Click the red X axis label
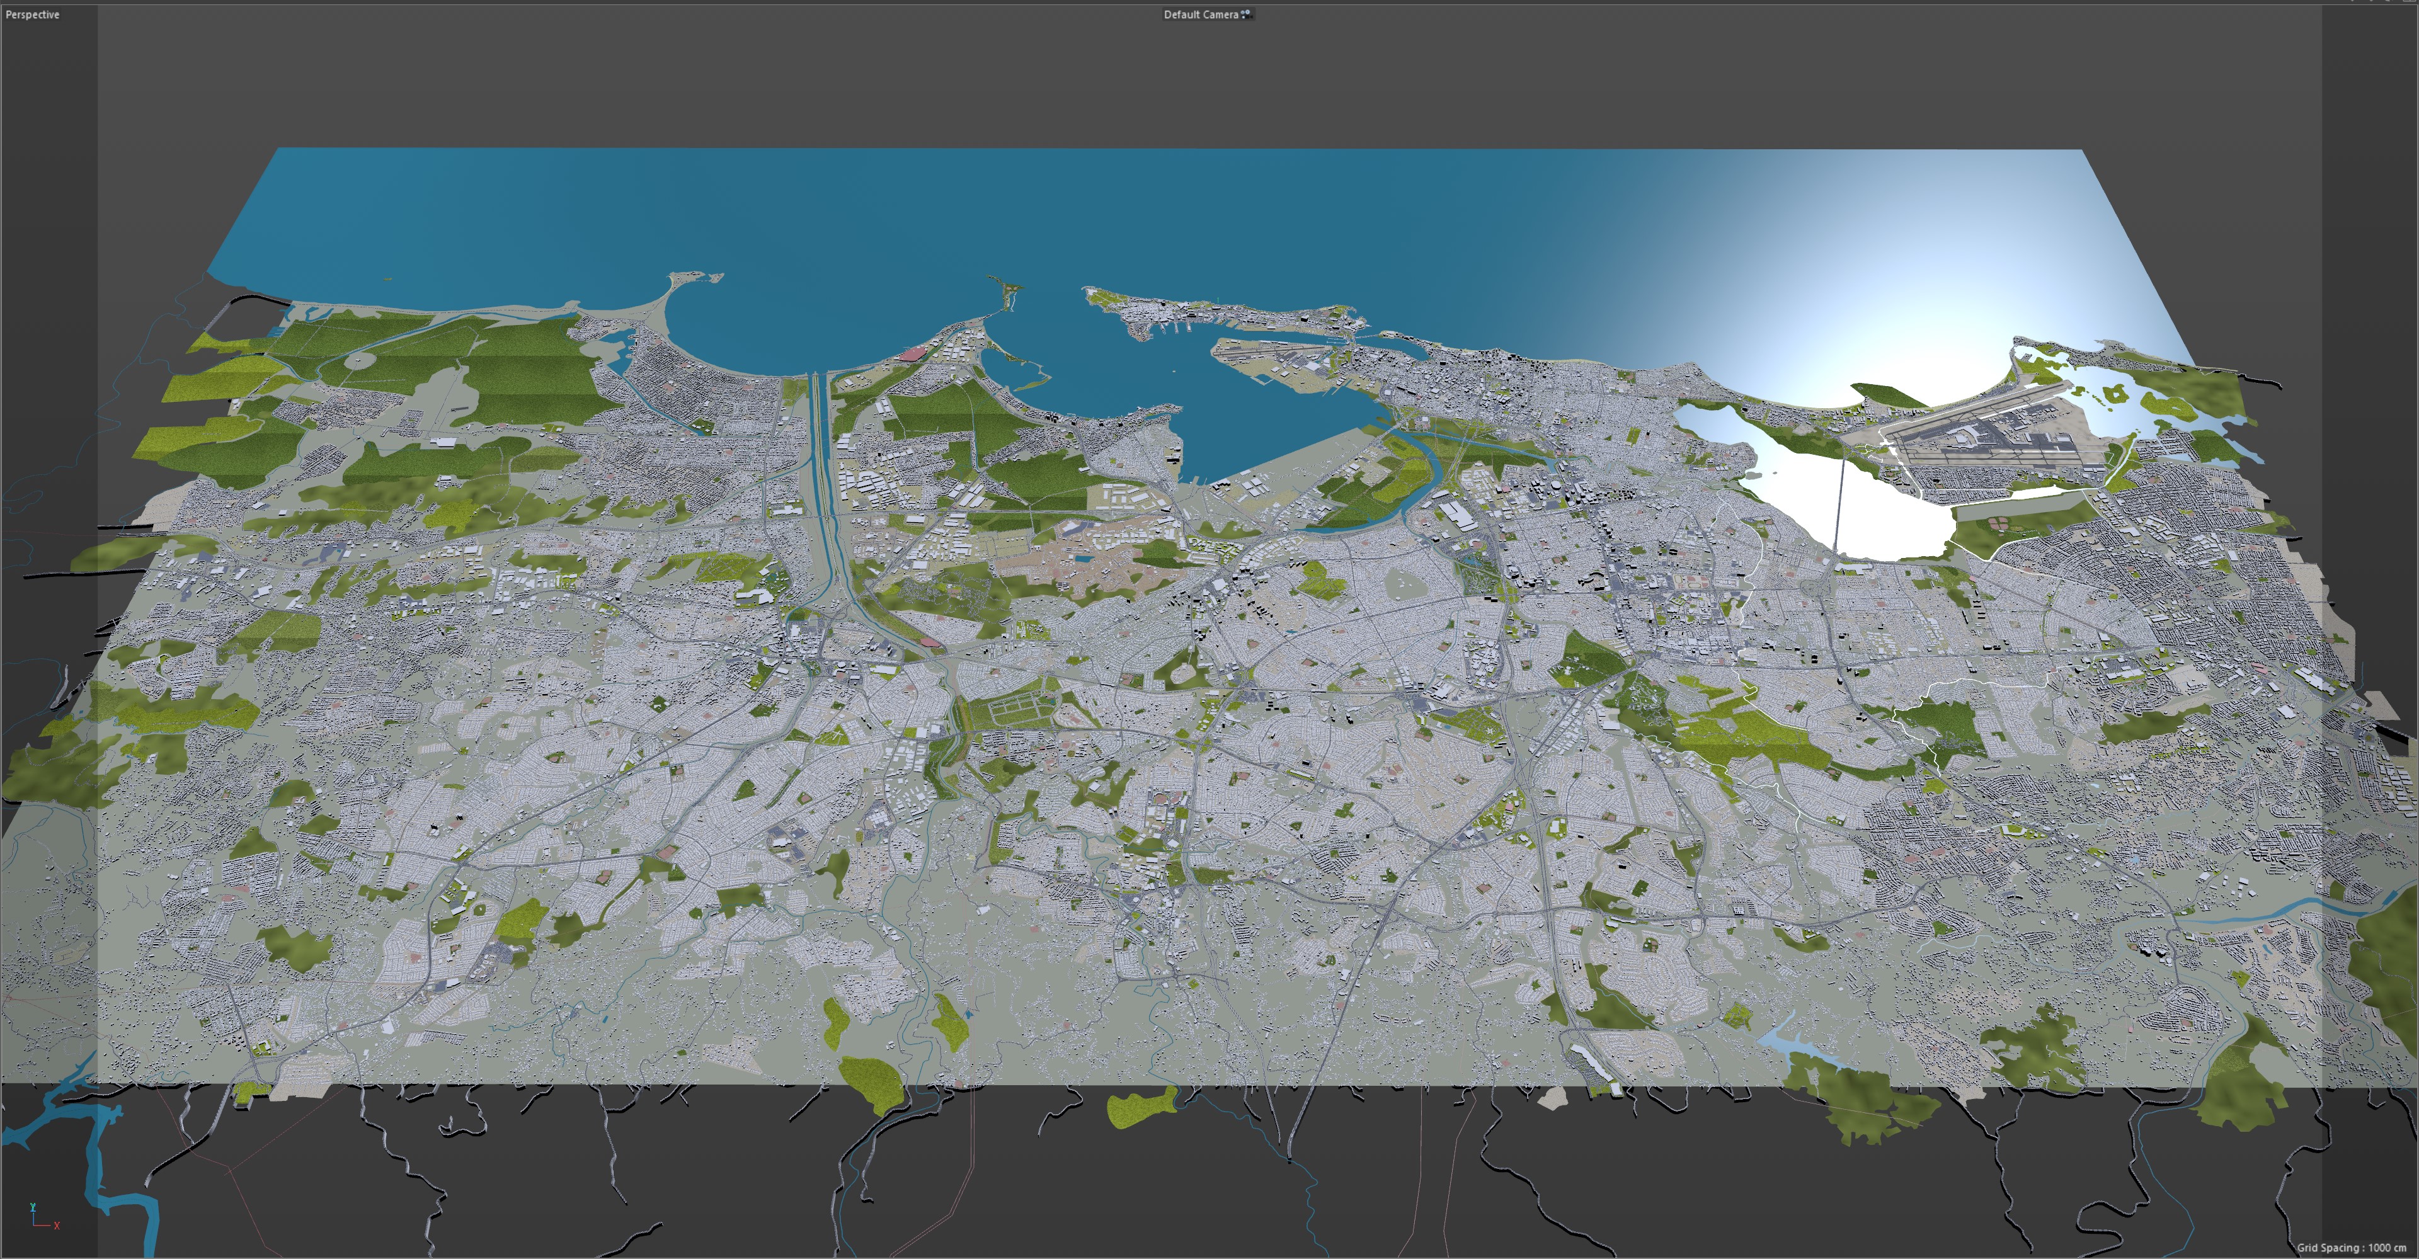 coord(57,1225)
